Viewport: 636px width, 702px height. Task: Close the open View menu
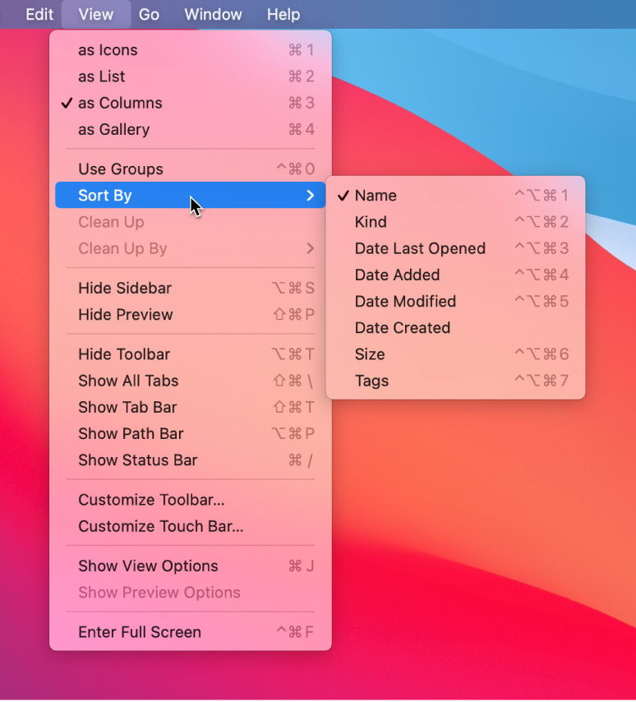(x=96, y=14)
